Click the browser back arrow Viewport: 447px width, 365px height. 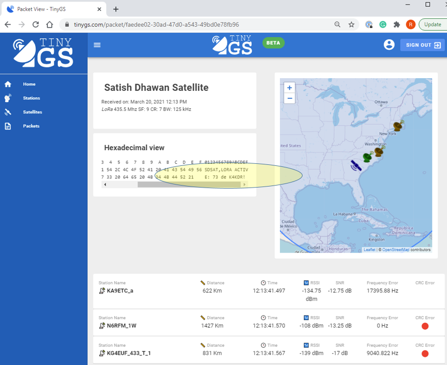click(x=8, y=25)
